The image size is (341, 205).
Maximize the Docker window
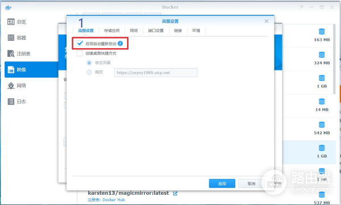(322, 7)
